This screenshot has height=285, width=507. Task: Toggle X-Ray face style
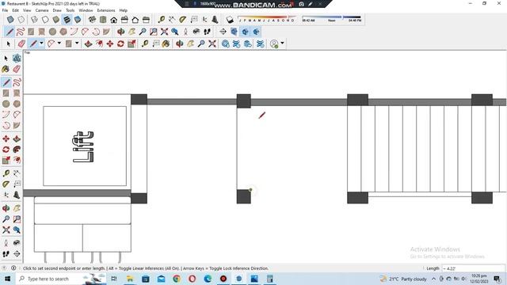pyautogui.click(x=10, y=20)
